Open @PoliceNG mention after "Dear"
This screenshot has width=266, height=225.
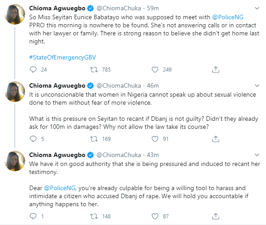coord(60,188)
